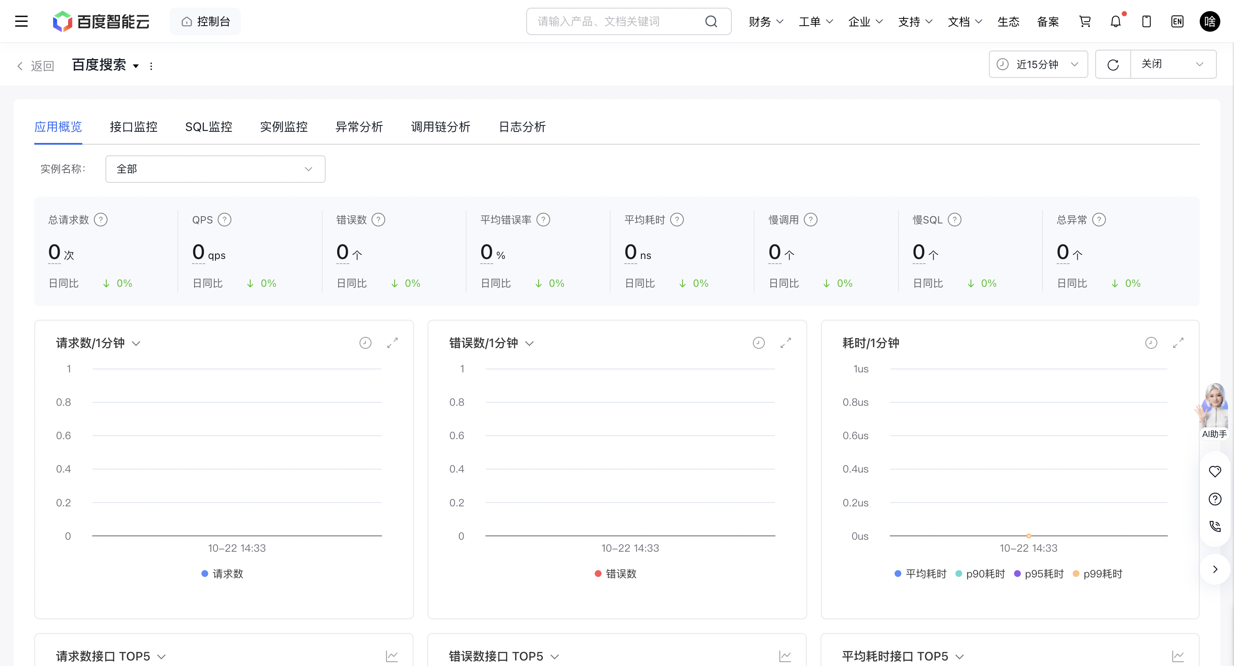Toggle the 平均耗时 legend series

click(x=920, y=574)
